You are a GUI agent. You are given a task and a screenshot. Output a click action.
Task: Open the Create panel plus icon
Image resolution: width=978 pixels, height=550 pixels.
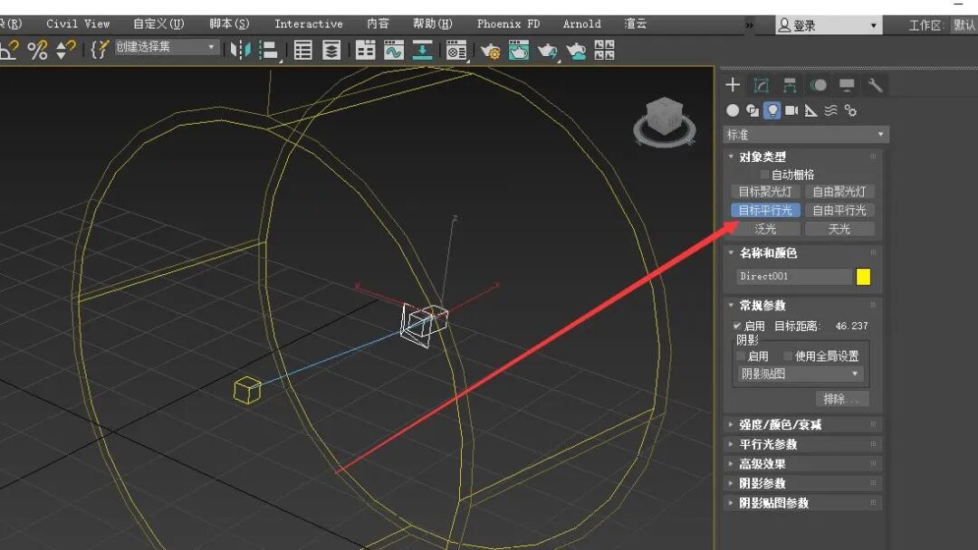(733, 85)
